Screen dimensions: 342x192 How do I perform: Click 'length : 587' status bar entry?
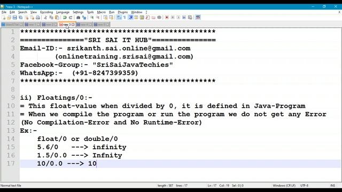pyautogui.click(x=165, y=186)
